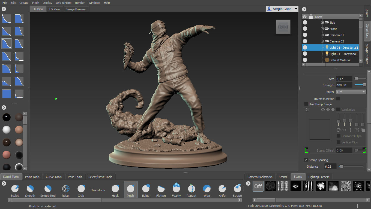
Task: Select the Sculpt brush tool
Action: [15, 190]
